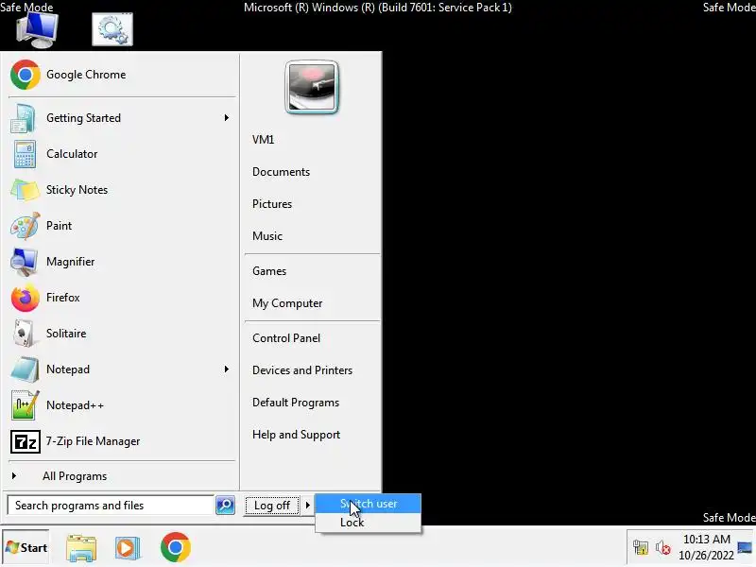Select Lock from the power menu
756x567 pixels.
(x=369, y=523)
